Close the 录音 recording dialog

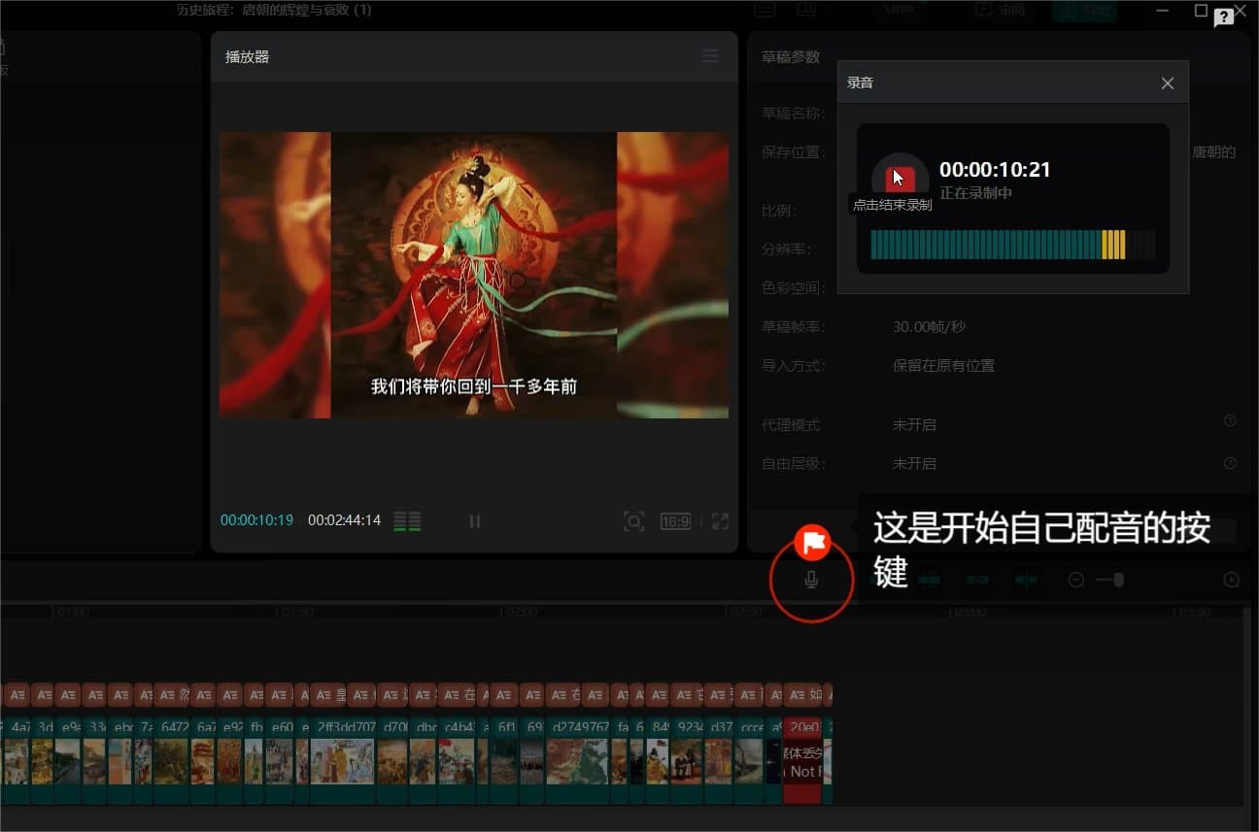coord(1167,83)
